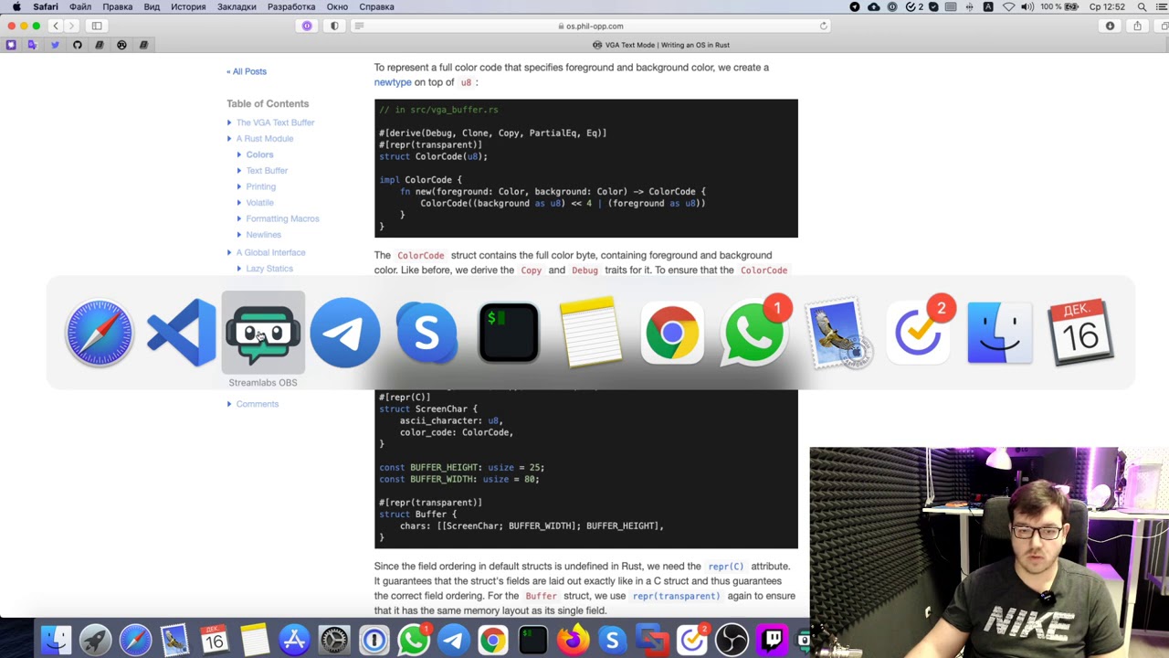Open Notification Center list icon
Viewport: 1169px width, 658px height.
point(1161,6)
